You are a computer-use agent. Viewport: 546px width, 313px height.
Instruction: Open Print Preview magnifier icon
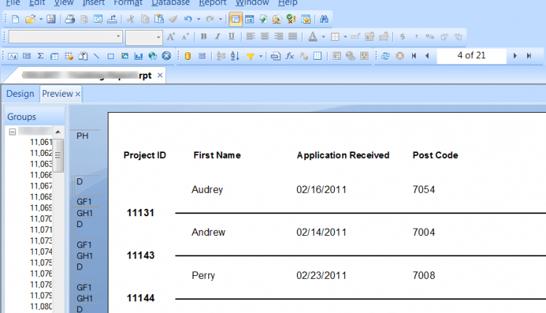click(x=98, y=19)
